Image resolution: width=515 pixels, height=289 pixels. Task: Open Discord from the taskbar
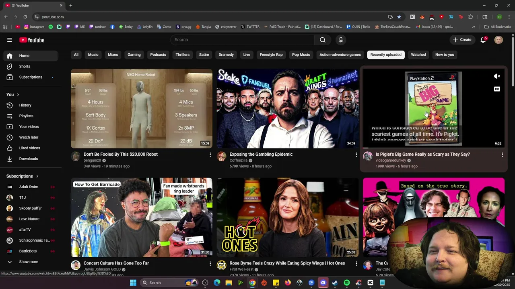click(x=323, y=283)
